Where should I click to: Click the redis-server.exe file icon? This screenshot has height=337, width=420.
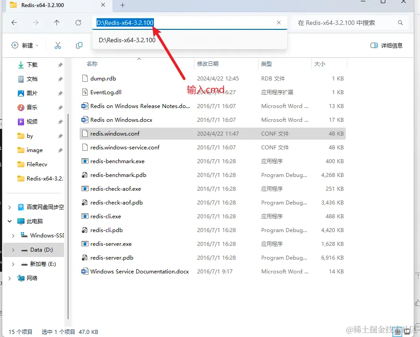tap(85, 244)
